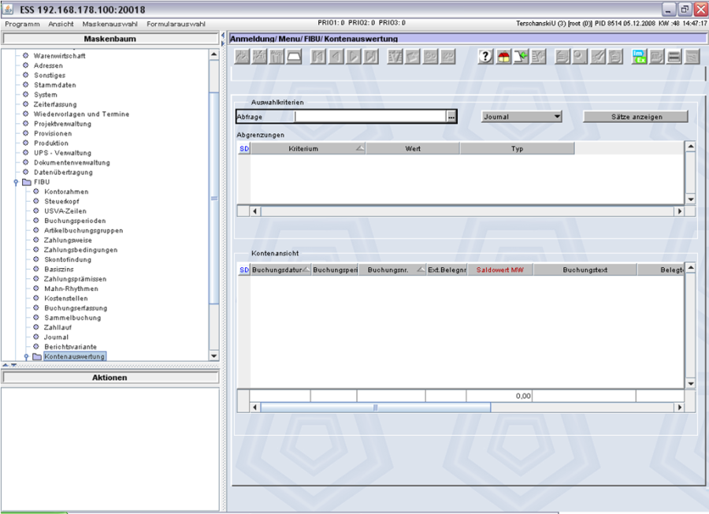Open the Ansicht menu
The image size is (709, 514).
(61, 24)
